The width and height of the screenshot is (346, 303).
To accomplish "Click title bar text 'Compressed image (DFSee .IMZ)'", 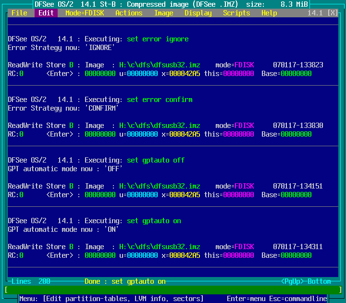I will tap(183, 4).
